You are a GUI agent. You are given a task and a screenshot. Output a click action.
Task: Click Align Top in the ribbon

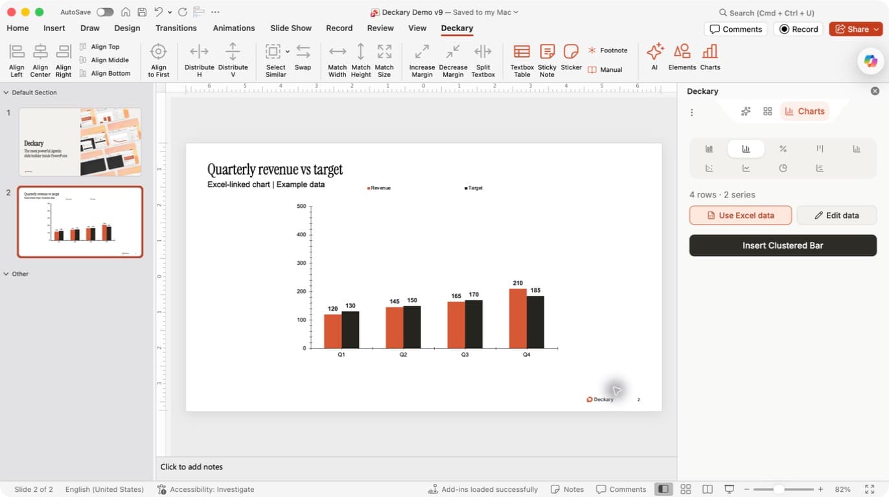click(x=100, y=47)
